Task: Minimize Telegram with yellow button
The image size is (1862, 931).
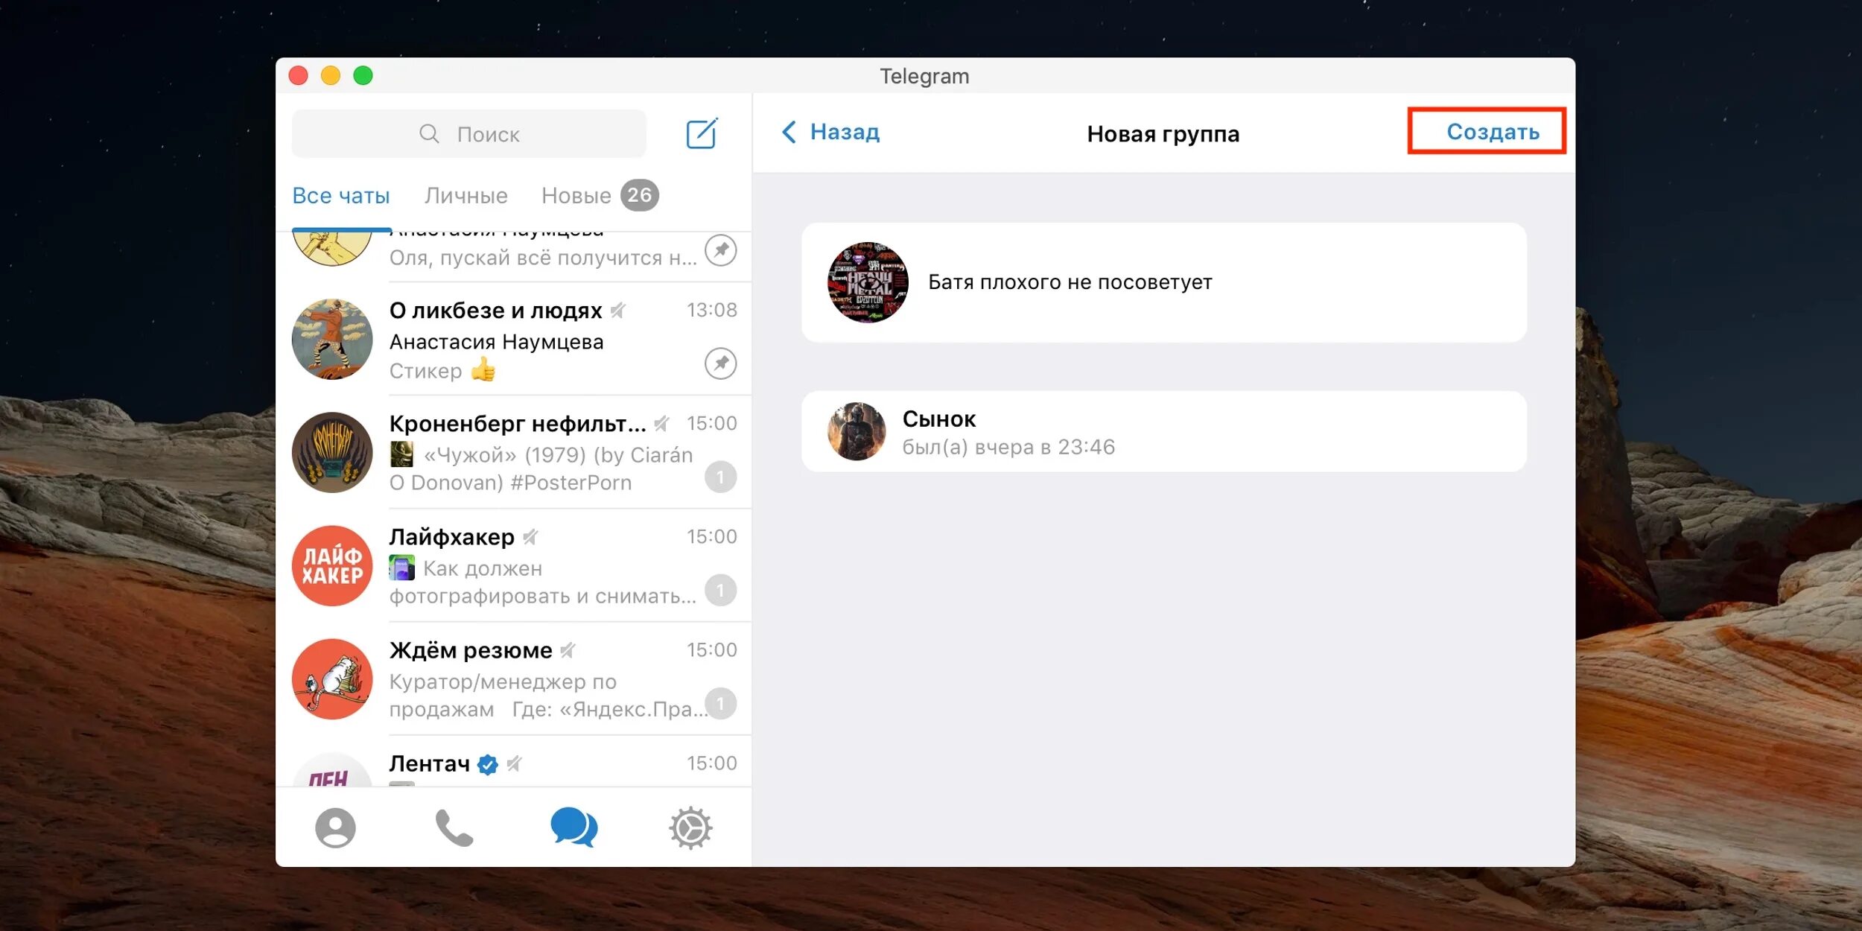Action: pos(331,75)
